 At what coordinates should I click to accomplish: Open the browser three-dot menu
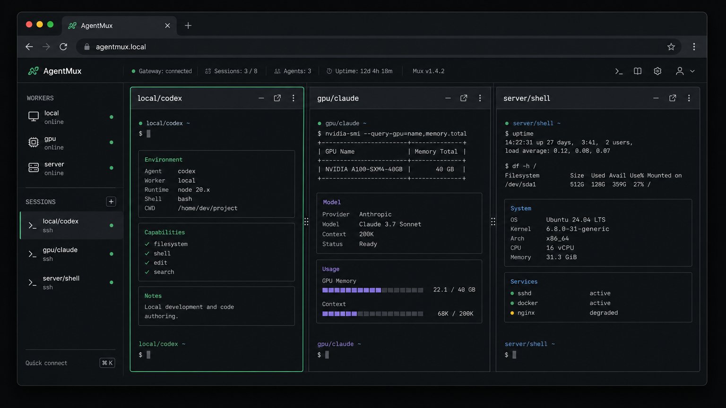click(694, 47)
